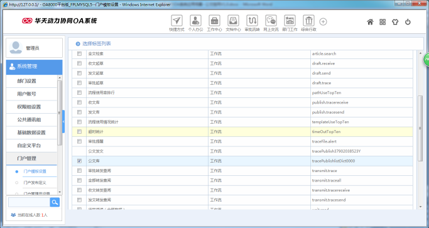Image resolution: width=429 pixels, height=228 pixels.
Task: Check the article.search row checkbox
Action: tap(79, 53)
